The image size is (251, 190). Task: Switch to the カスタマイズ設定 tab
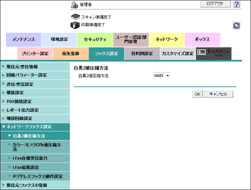(178, 54)
